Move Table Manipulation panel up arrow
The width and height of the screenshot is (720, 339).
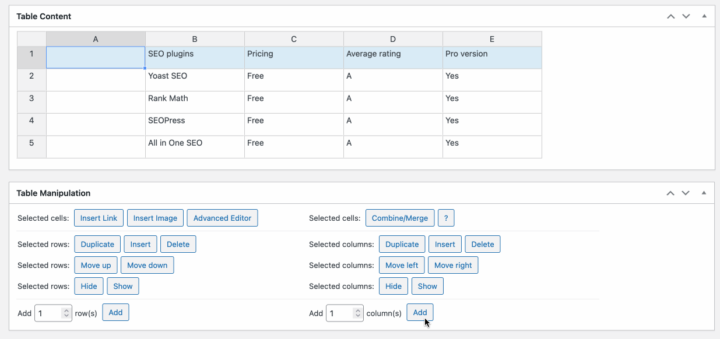coord(671,193)
